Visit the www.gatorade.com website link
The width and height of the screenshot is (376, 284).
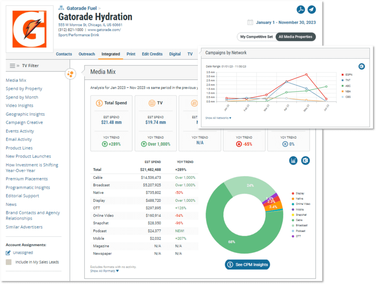click(104, 30)
